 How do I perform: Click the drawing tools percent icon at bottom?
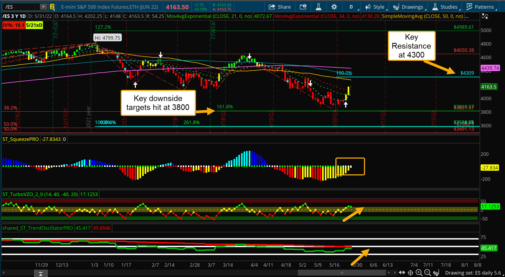436,273
